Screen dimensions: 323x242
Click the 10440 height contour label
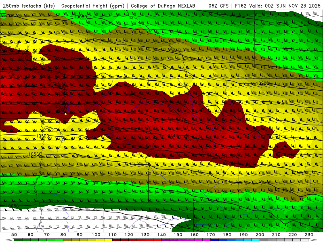172,136
